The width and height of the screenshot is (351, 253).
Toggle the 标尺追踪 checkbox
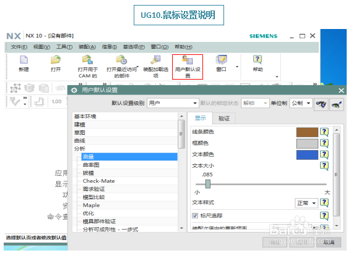[195, 215]
